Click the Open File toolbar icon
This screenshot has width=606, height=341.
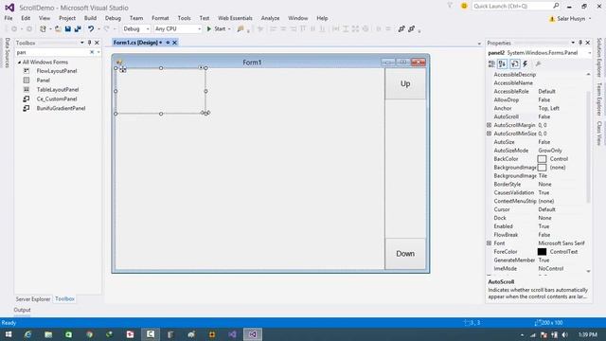58,29
